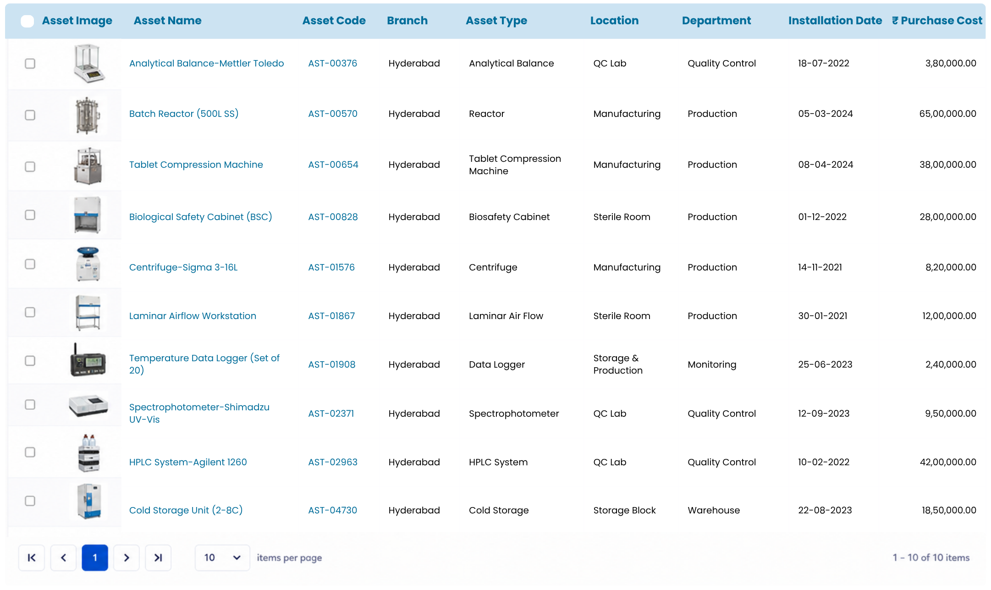Sort by the Installation Date column header

click(x=835, y=21)
